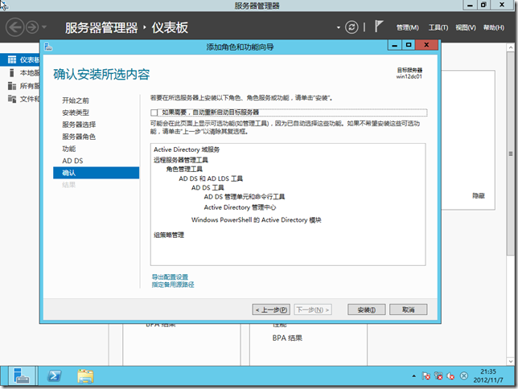518x389 pixels.
Task: Click the network status tray icon
Action: click(438, 376)
